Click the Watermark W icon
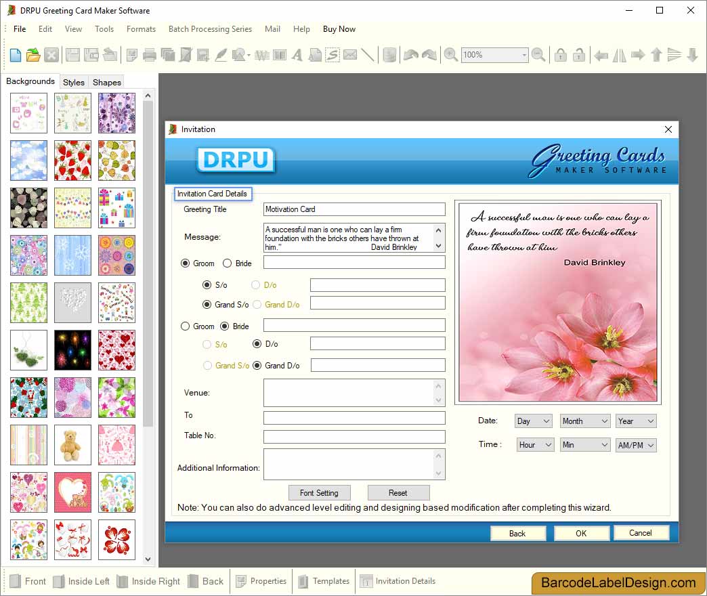The width and height of the screenshot is (707, 596). [x=261, y=55]
